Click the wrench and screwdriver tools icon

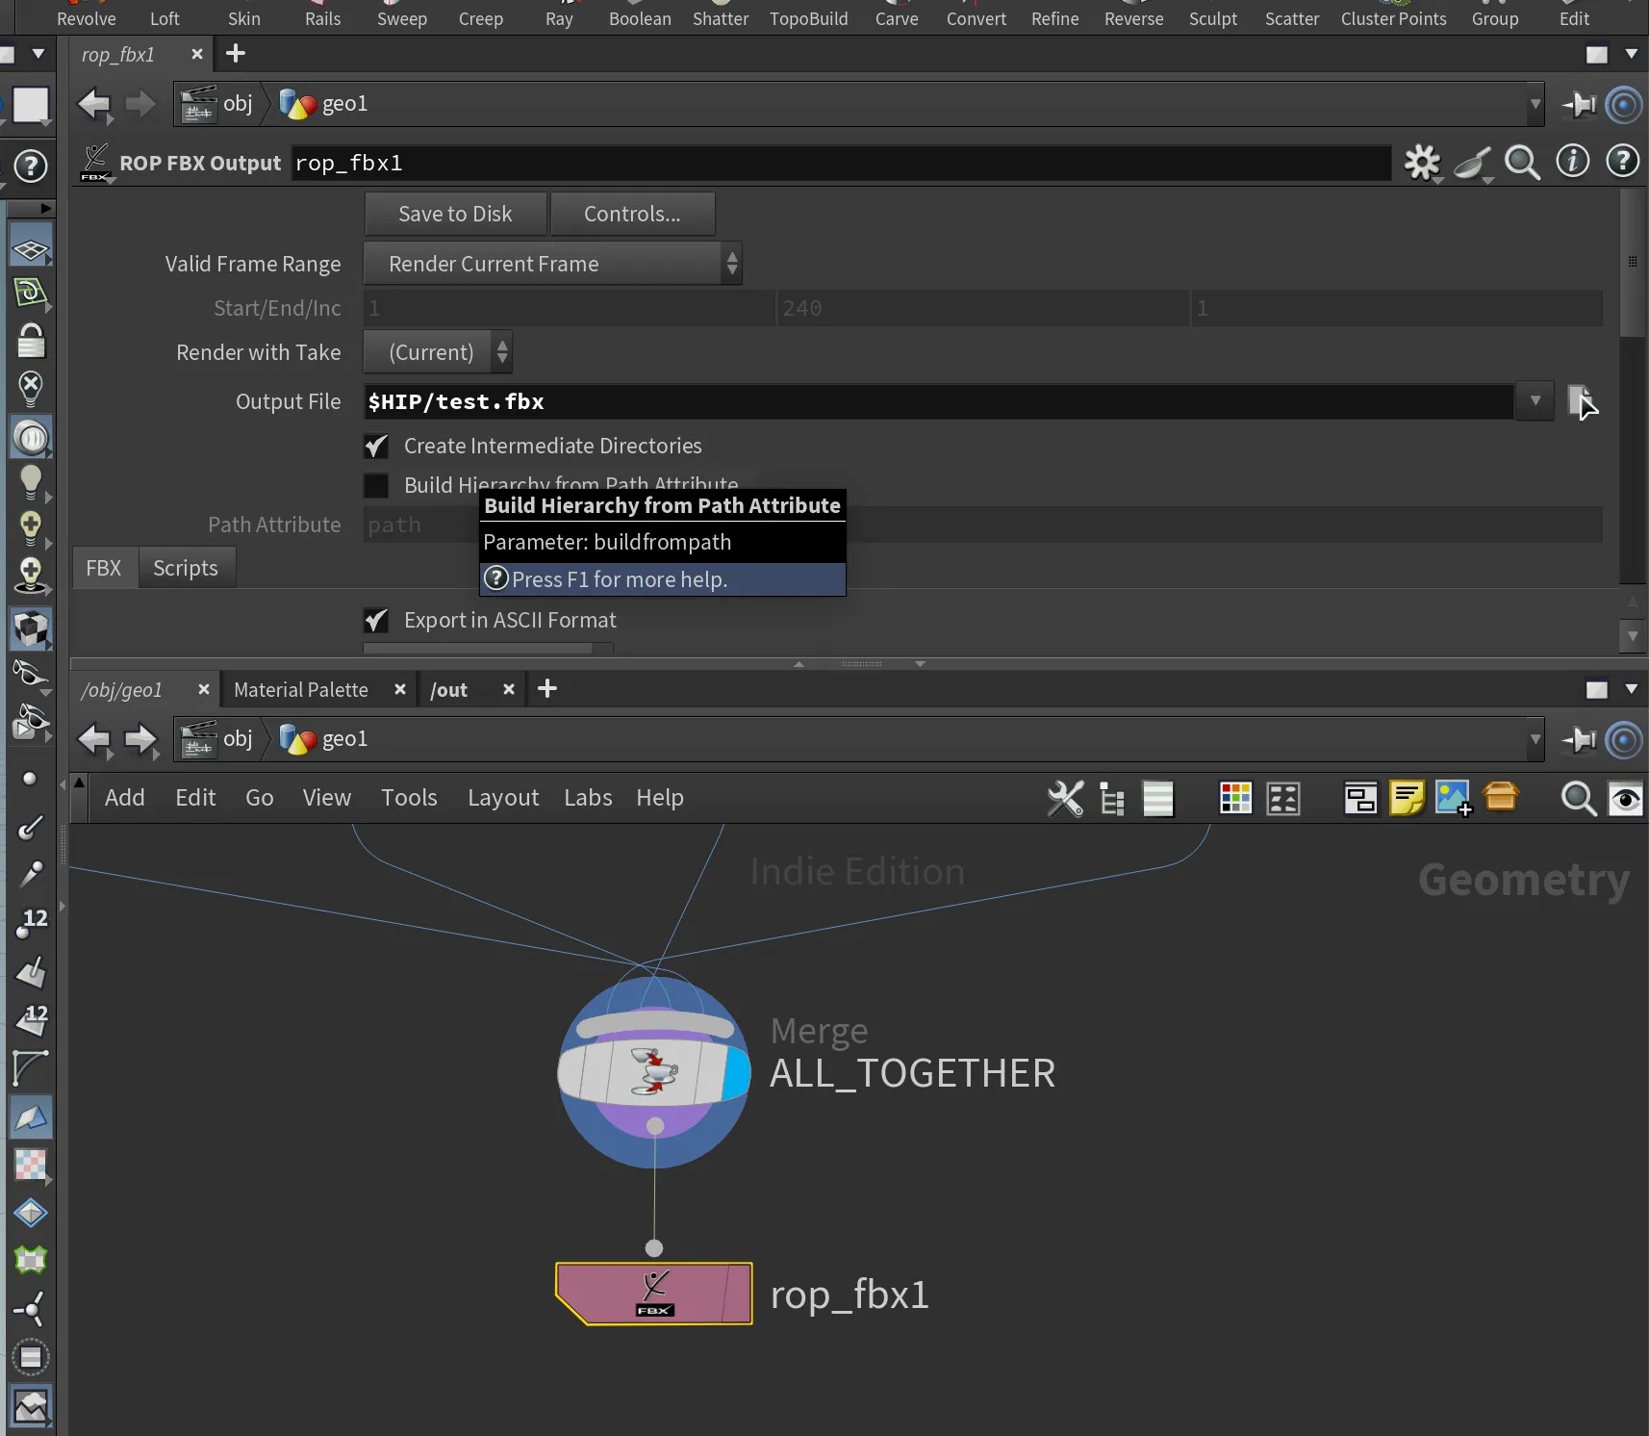pyautogui.click(x=1065, y=798)
